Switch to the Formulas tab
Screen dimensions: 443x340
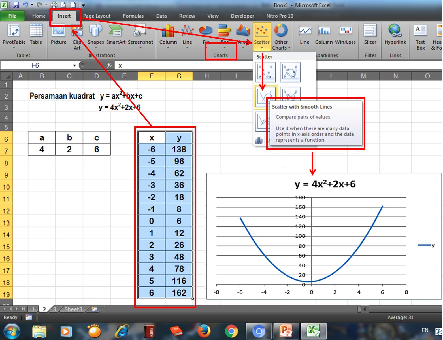pyautogui.click(x=133, y=16)
